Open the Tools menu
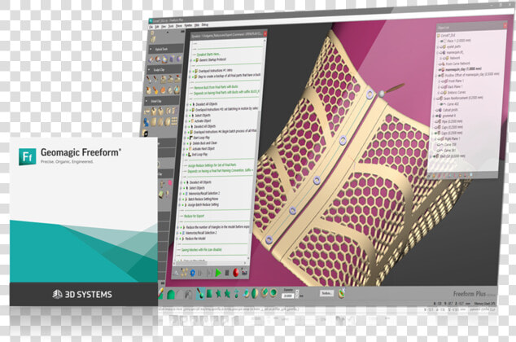 (x=171, y=26)
